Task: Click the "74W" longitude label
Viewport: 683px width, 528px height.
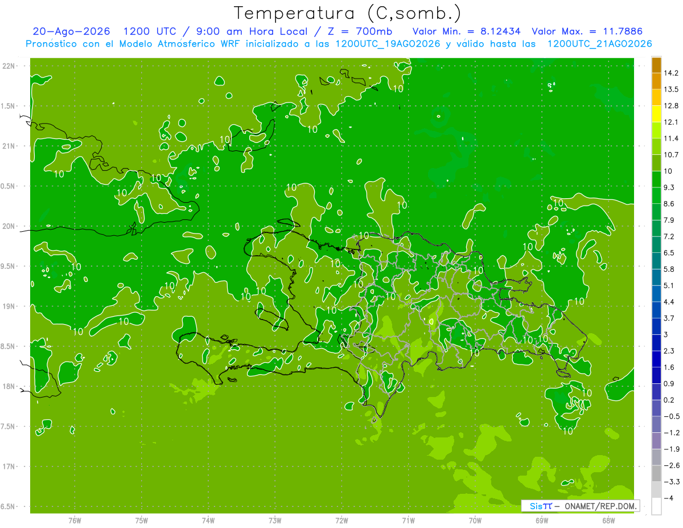Action: point(208,521)
